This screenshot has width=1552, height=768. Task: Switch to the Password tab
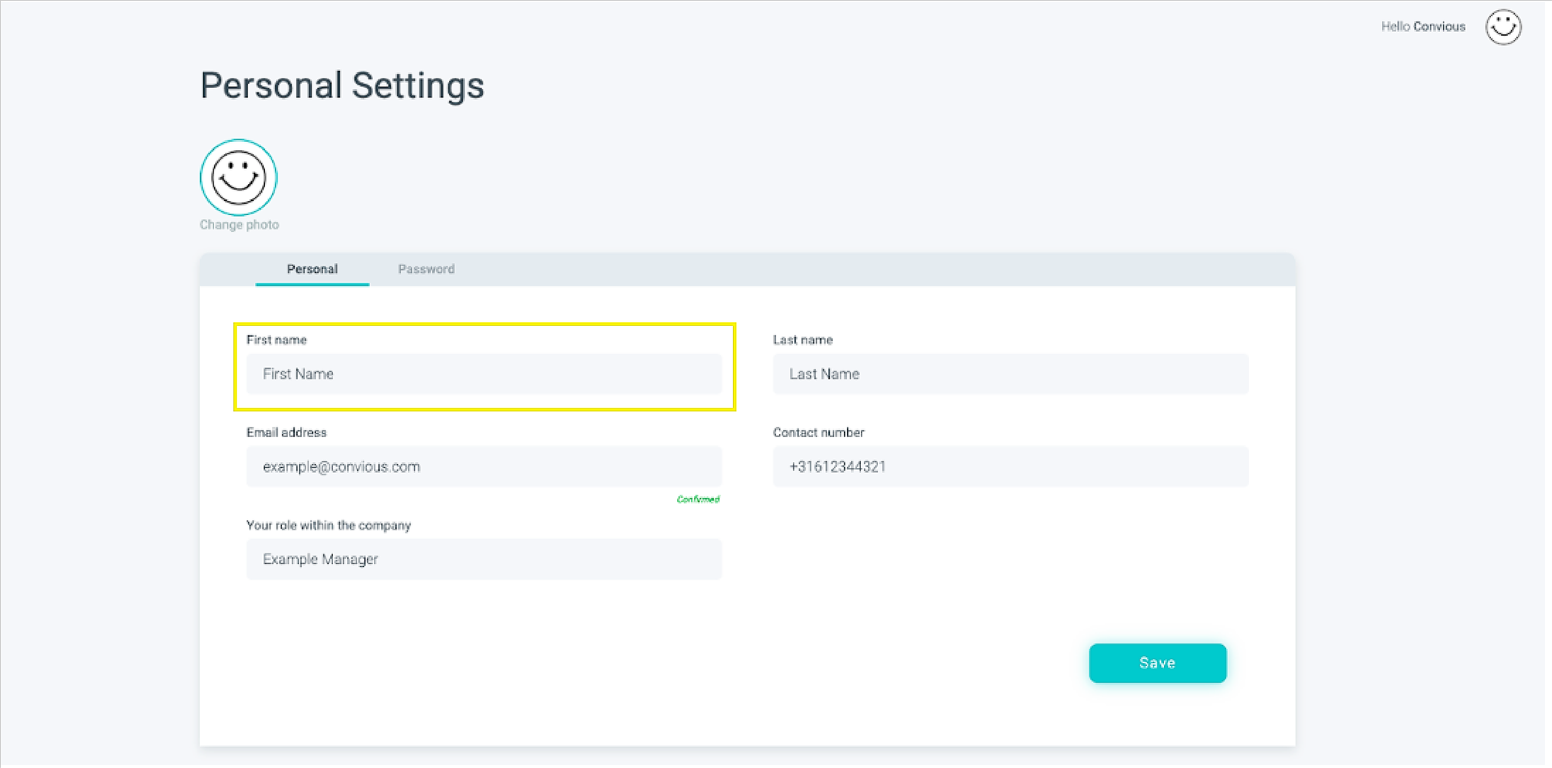pos(426,269)
